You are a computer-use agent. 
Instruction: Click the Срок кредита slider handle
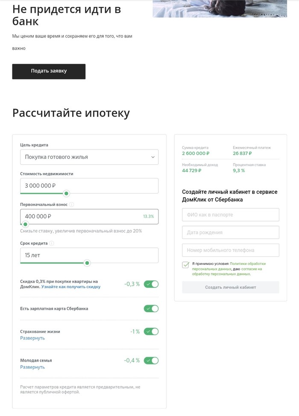point(87,263)
